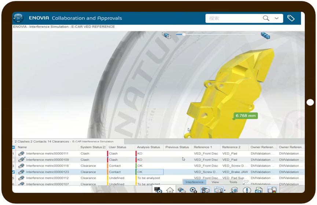
Task: Switch to the Tools tab
Action: [x=233, y=182]
